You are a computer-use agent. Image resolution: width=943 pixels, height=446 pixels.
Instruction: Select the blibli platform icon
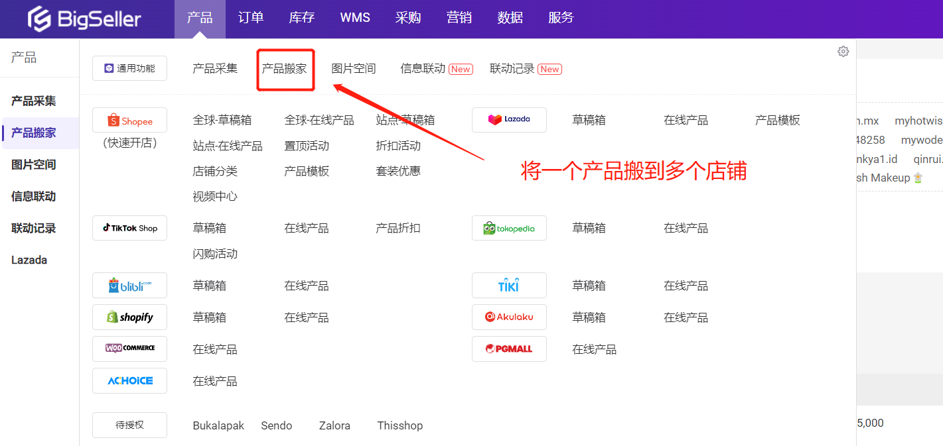(x=129, y=285)
